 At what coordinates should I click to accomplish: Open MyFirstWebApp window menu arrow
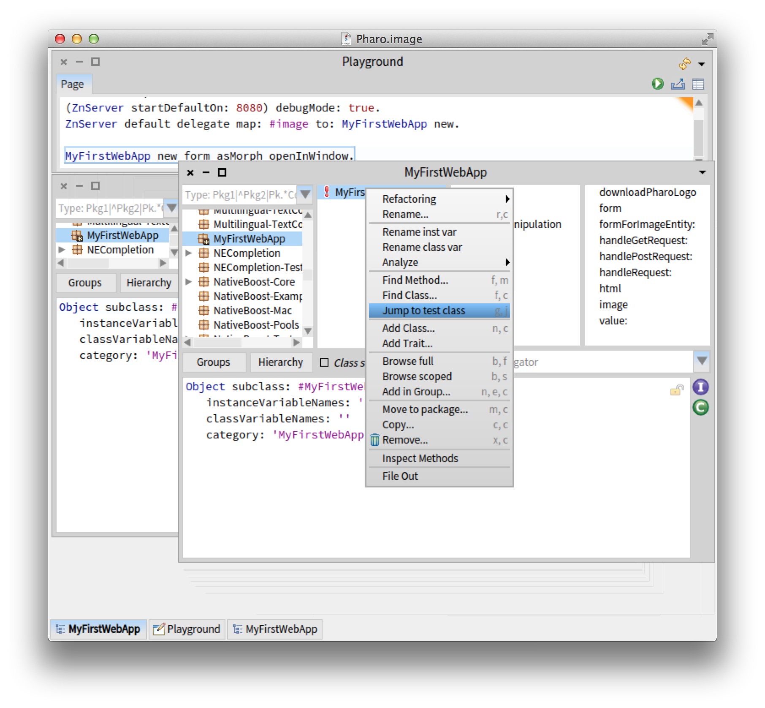[x=703, y=172]
